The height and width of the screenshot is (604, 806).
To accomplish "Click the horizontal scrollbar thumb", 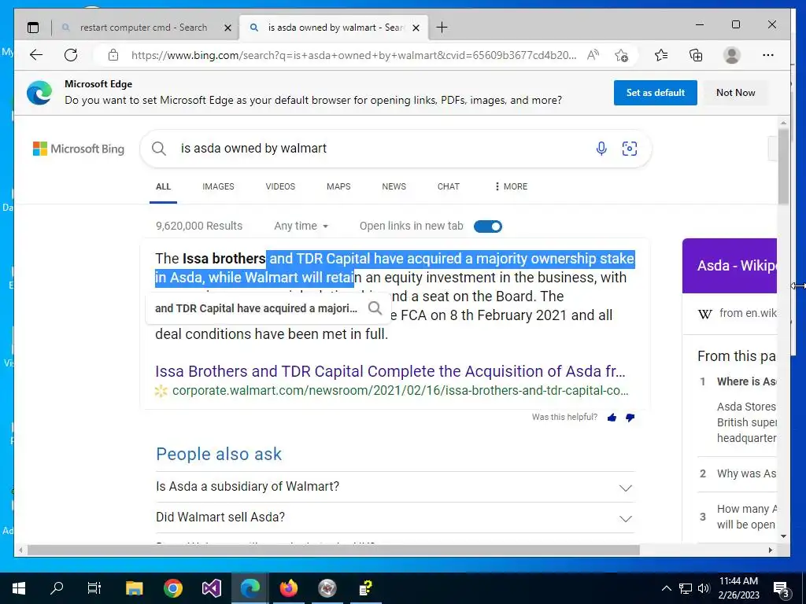I will pyautogui.click(x=333, y=550).
